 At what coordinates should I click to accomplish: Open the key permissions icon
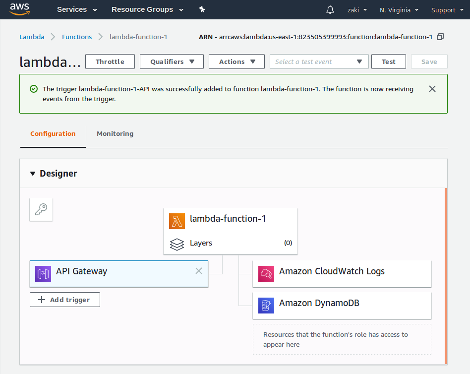[x=41, y=209]
